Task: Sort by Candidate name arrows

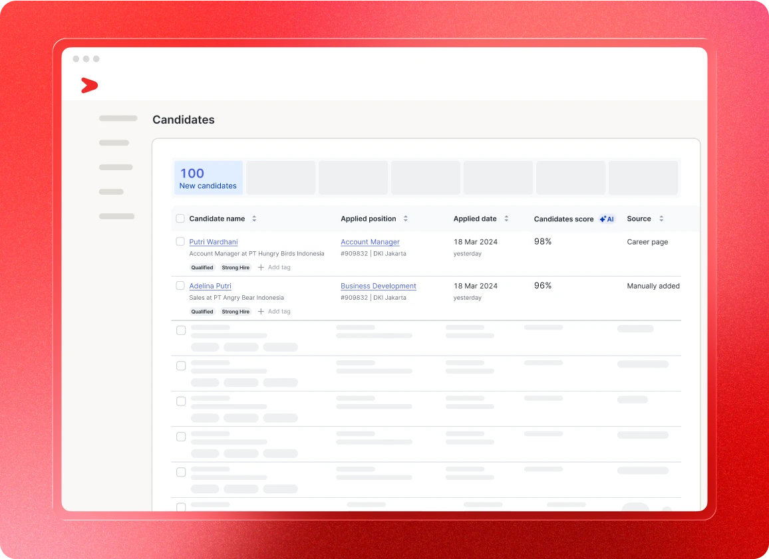Action: 254,219
